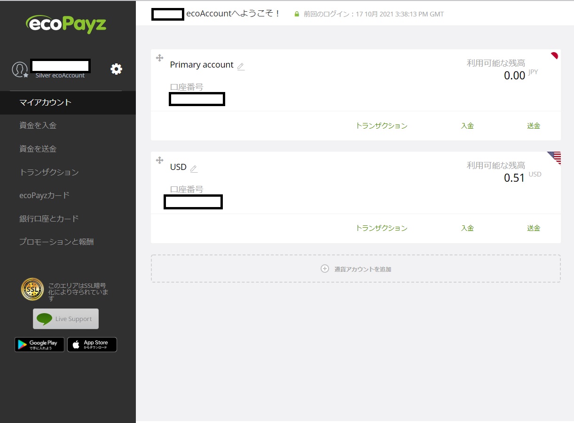Click the ecoPayz logo
The image size is (574, 423).
pos(66,24)
